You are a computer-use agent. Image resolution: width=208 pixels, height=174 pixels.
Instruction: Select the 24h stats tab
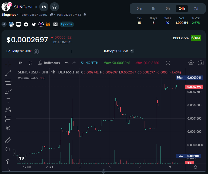(x=182, y=9)
